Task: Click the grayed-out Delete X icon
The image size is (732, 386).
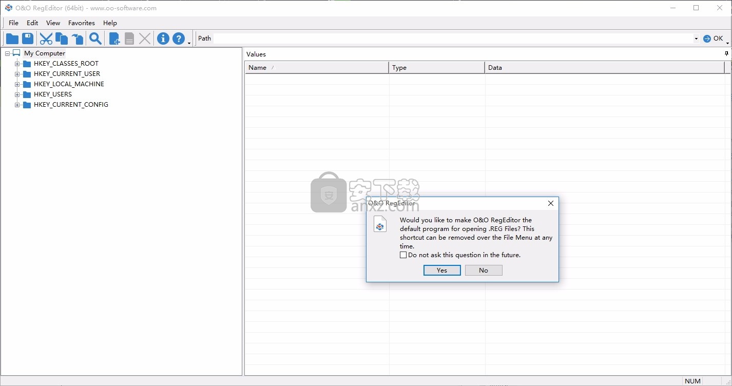Action: pos(145,38)
